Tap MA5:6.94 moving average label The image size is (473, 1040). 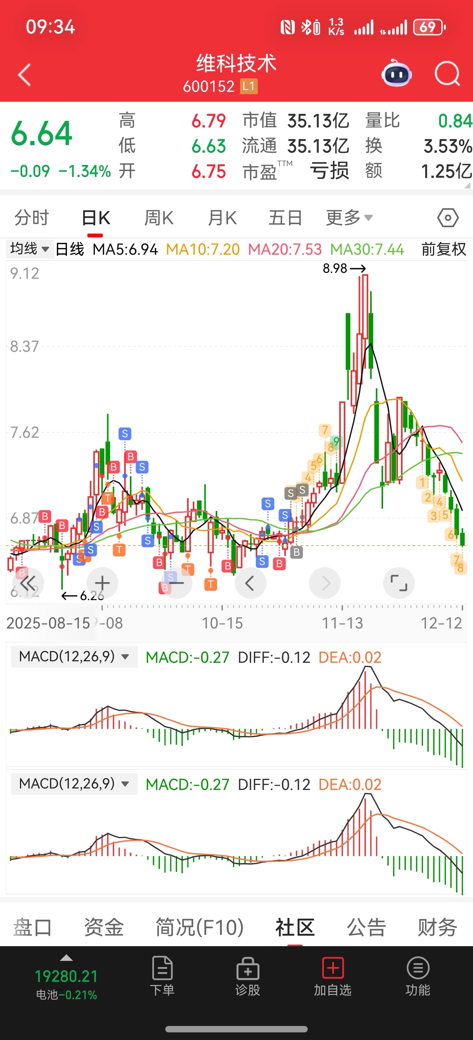coord(125,249)
